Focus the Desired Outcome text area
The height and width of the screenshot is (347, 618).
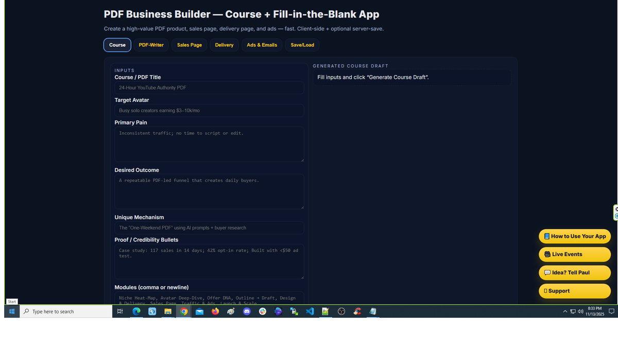click(x=209, y=192)
